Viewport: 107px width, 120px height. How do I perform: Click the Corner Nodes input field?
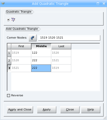69,38
